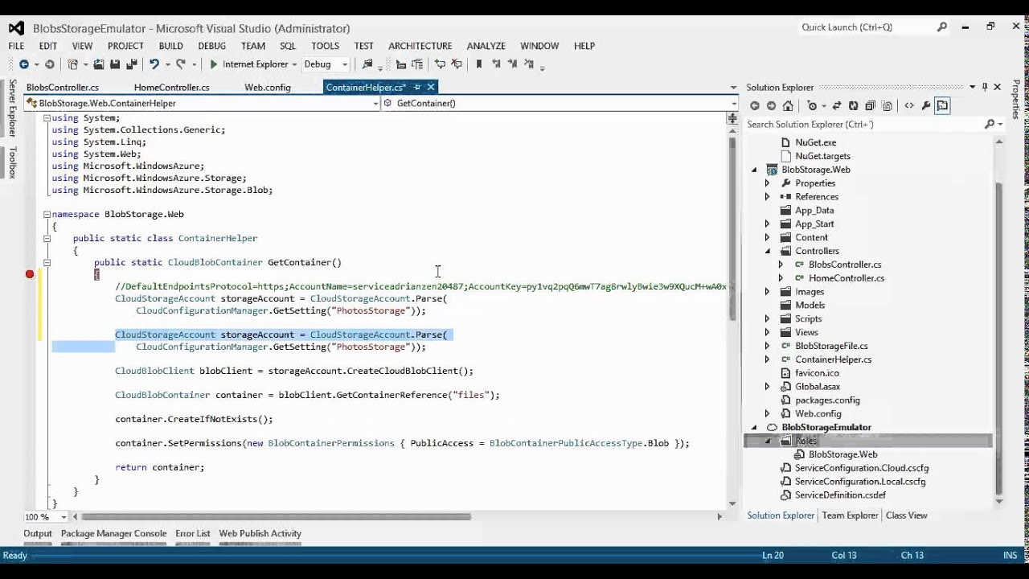
Task: Toggle Preview Selected Items button in Solution Explorer
Action: pos(942,106)
